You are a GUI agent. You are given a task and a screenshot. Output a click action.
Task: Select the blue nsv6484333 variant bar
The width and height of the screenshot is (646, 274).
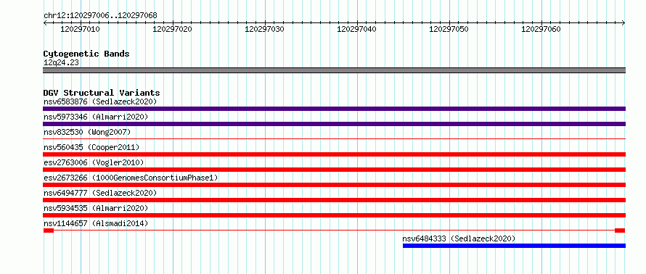coord(514,246)
